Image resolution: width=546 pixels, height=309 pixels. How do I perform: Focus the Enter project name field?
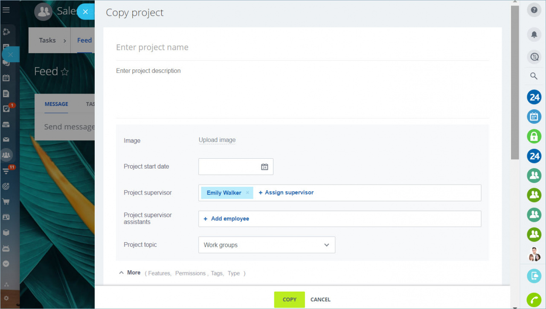302,47
